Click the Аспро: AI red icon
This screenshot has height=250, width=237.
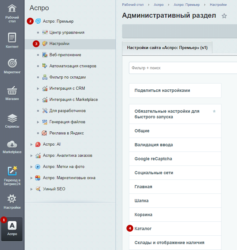point(38,144)
